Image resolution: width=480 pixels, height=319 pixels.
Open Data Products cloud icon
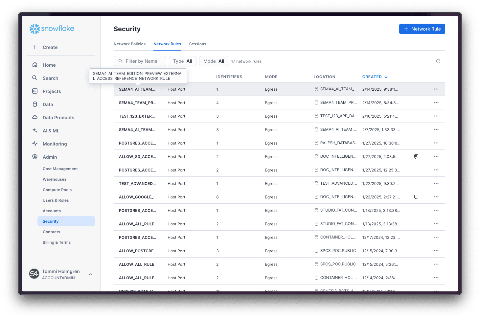coord(35,117)
